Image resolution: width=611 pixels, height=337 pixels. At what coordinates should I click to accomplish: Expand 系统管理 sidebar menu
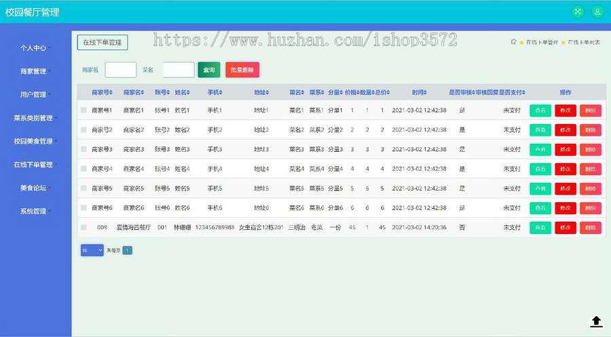click(35, 212)
